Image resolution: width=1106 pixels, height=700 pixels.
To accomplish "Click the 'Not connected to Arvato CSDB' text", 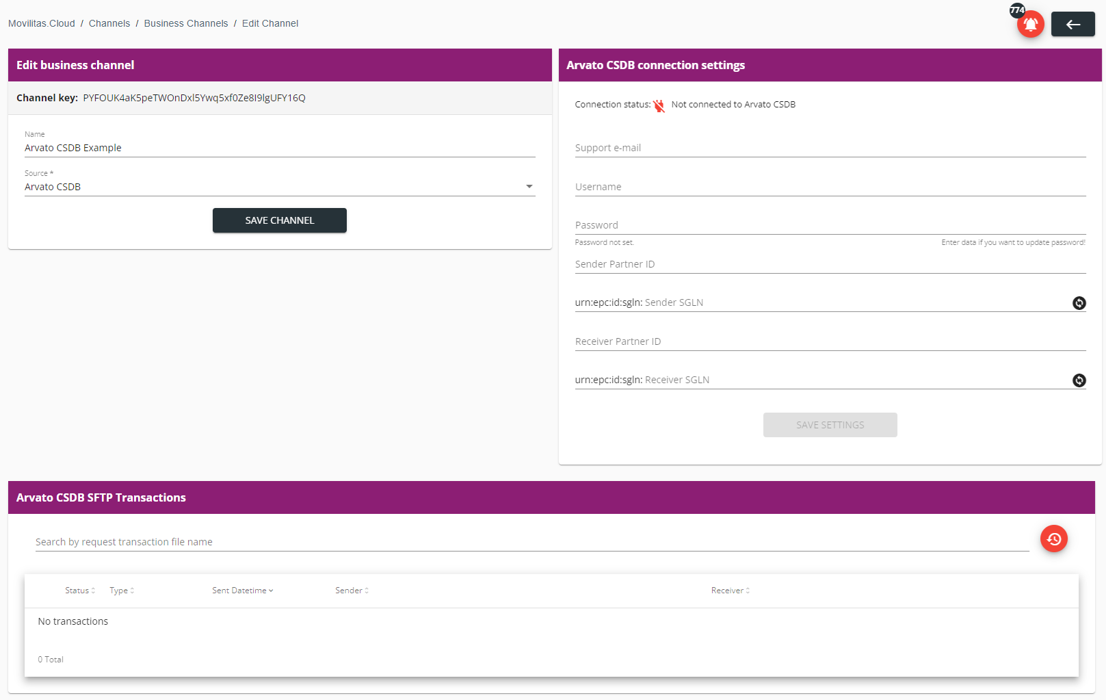I will point(733,105).
